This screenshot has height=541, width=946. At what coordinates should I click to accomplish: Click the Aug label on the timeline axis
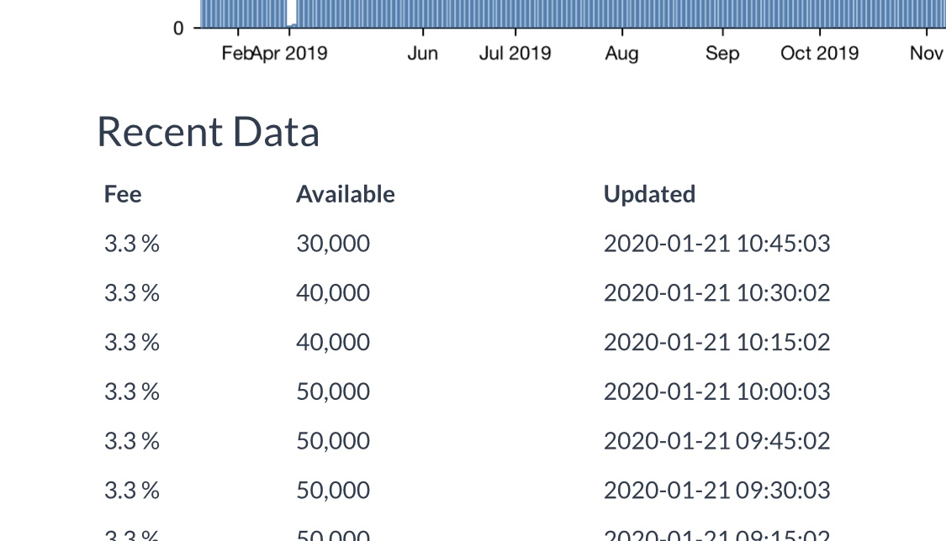622,53
